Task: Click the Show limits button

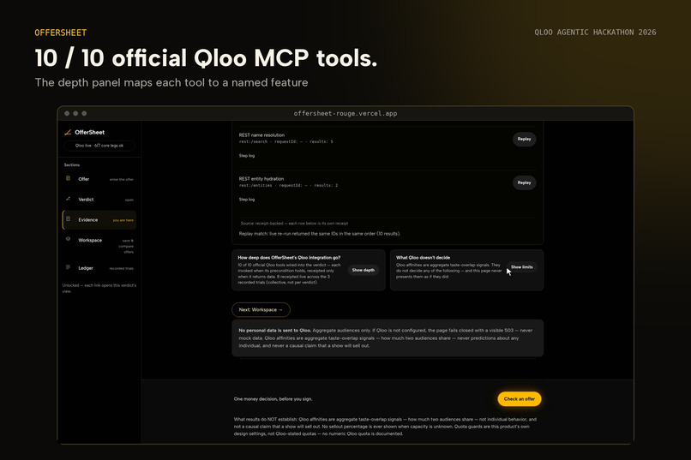Action: [522, 267]
